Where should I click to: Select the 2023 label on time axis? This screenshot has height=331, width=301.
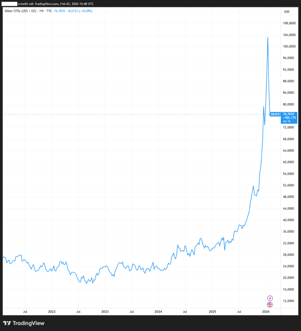pyautogui.click(x=105, y=312)
